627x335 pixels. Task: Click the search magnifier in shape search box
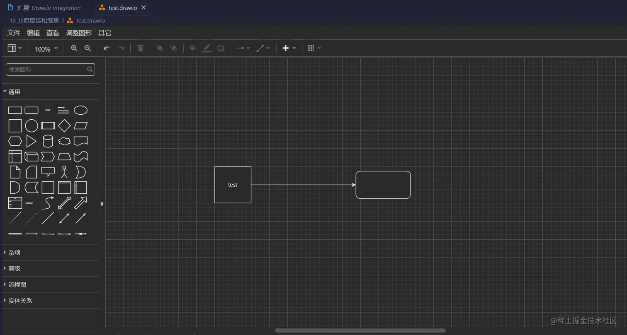90,70
